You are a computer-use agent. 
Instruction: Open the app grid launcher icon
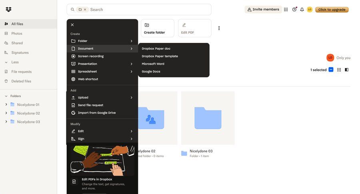tap(286, 10)
